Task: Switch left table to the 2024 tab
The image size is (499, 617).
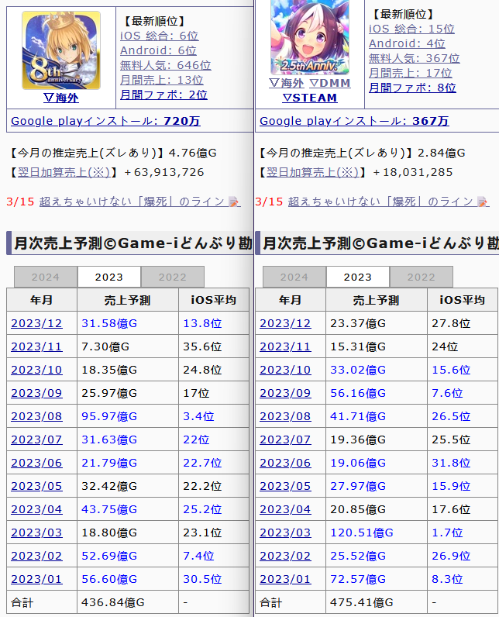Action: point(46,277)
